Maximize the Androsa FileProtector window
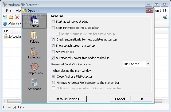Image resolution: width=171 pixels, height=112 pixels. click(156, 5)
